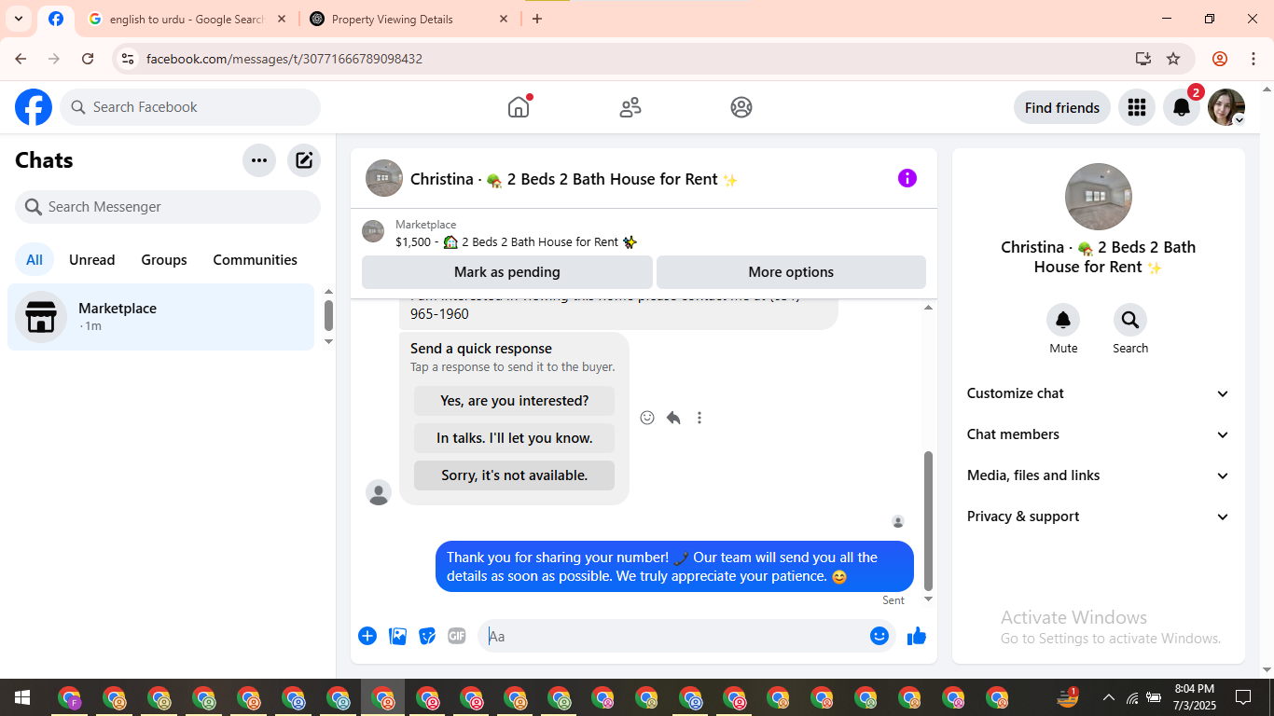The width and height of the screenshot is (1274, 716).
Task: Open Chrome profile icon in toolbar
Action: coord(1220,59)
